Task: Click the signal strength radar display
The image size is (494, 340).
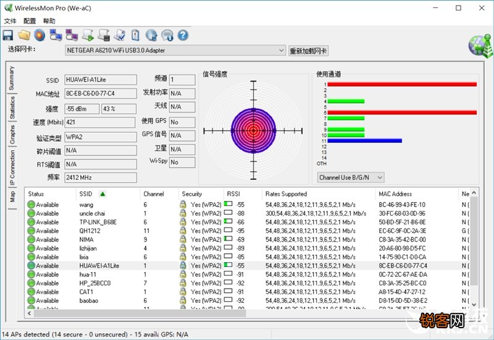Action: point(253,130)
